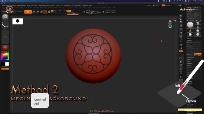Collapse the Geometry section

click(x=189, y=41)
